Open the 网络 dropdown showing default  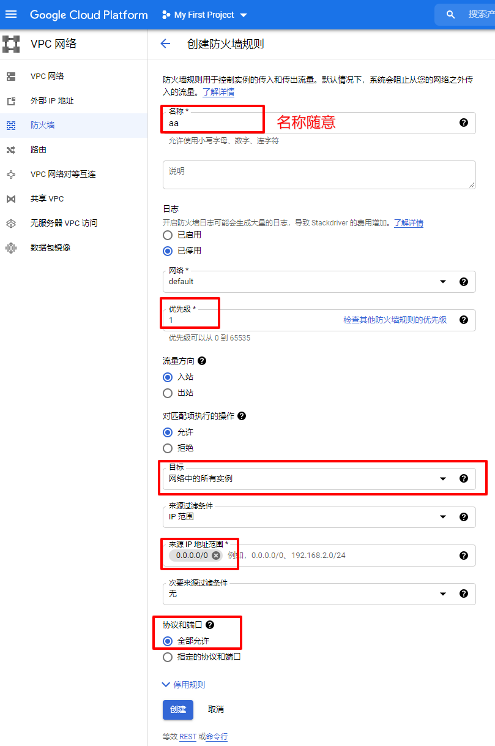442,281
